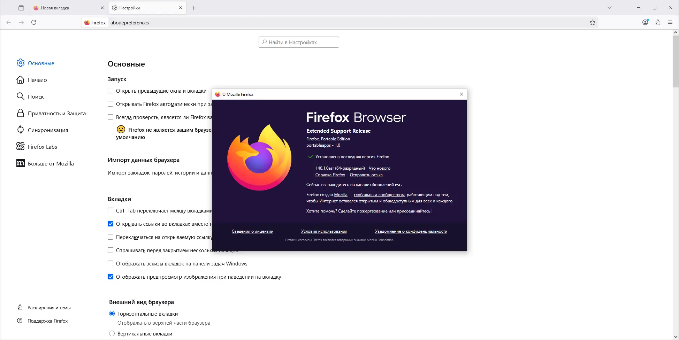Close the О Mozilla Firefox dialog

461,94
